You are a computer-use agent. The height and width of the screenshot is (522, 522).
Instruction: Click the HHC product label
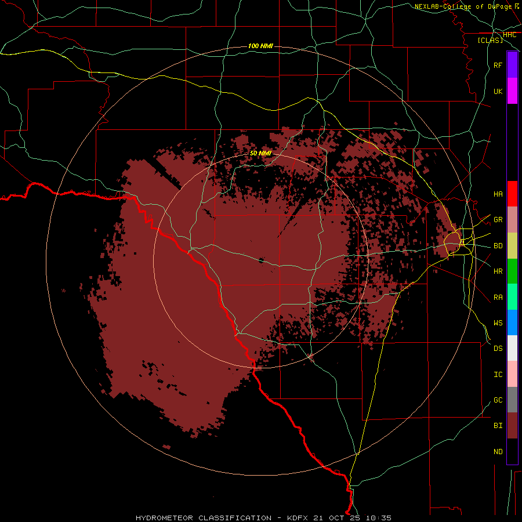click(x=509, y=35)
